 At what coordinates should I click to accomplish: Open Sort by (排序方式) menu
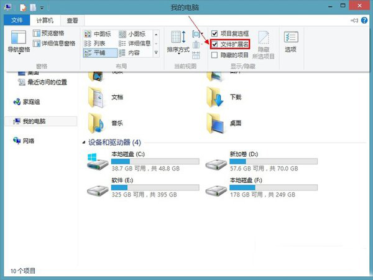tap(178, 42)
